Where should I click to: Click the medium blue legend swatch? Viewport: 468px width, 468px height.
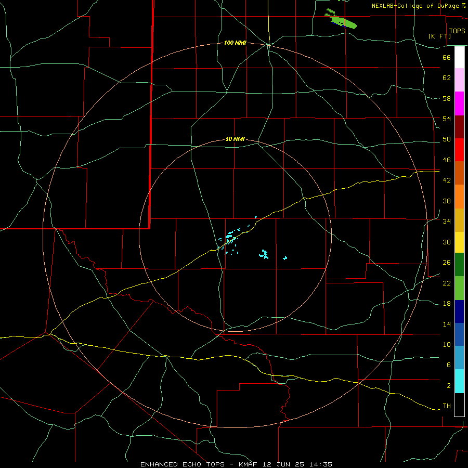tap(459, 334)
